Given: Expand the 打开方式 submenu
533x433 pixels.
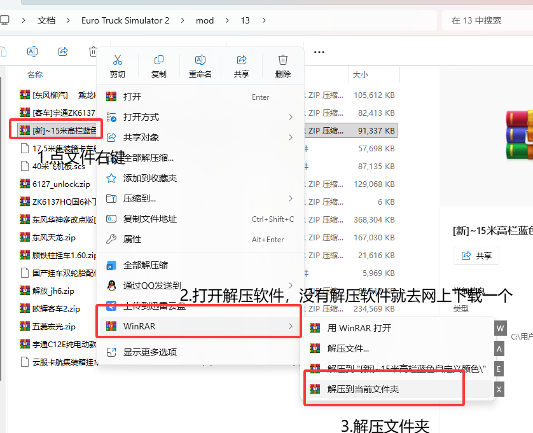Looking at the screenshot, I should [x=200, y=117].
